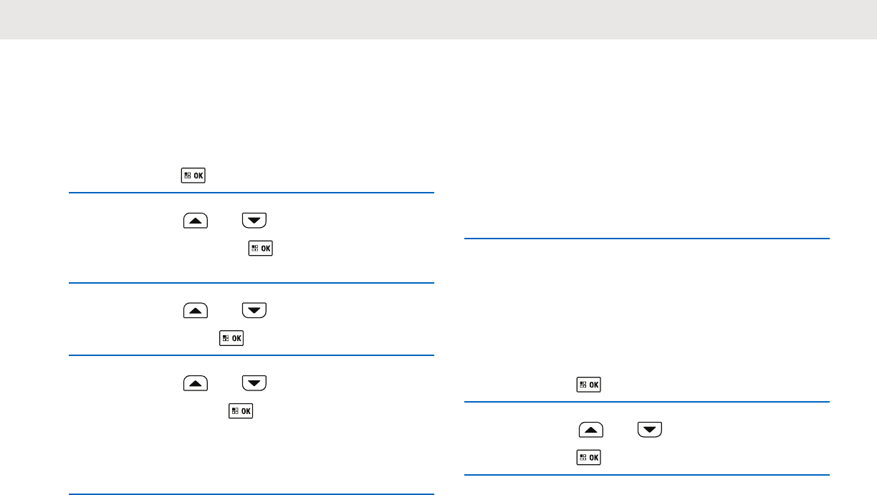
Task: Click the first blue divider in left column
Action: [x=251, y=192]
